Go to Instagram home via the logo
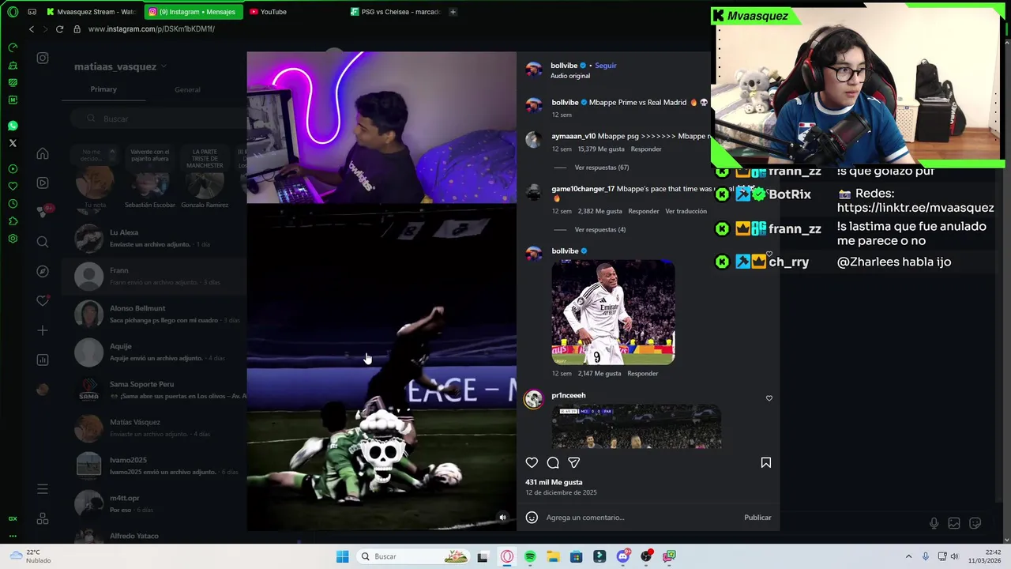1011x569 pixels. (x=43, y=58)
